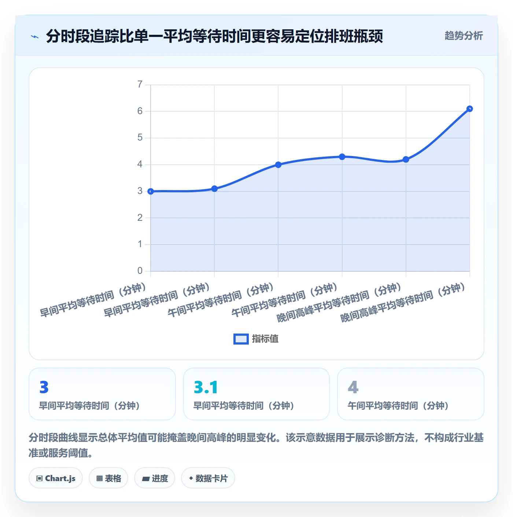The width and height of the screenshot is (513, 517).
Task: Click the first x-axis label 早间平均等待时间
Action: tap(93, 300)
